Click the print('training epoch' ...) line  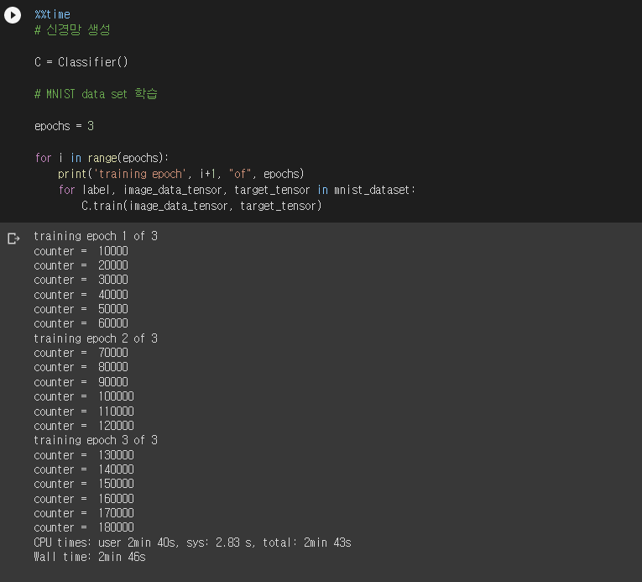181,174
